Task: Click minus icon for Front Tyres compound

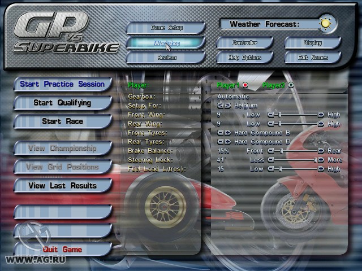Action: pyautogui.click(x=221, y=133)
